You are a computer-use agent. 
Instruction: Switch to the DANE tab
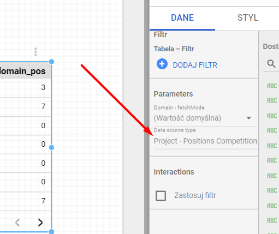coord(182,18)
